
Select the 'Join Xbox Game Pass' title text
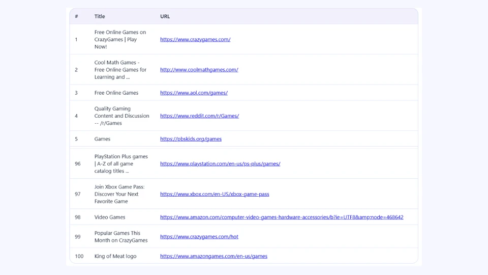[119, 194]
